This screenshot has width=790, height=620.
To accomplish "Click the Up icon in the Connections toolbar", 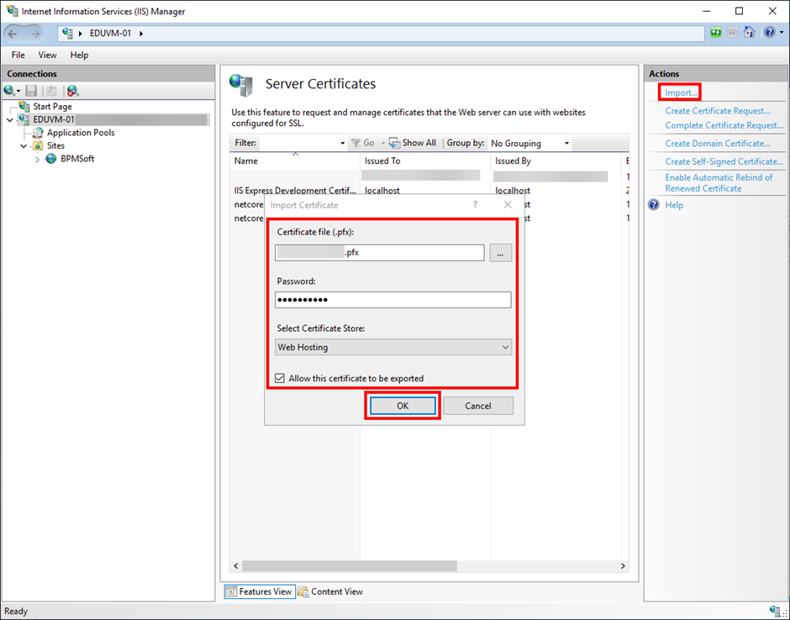I will pos(51,91).
